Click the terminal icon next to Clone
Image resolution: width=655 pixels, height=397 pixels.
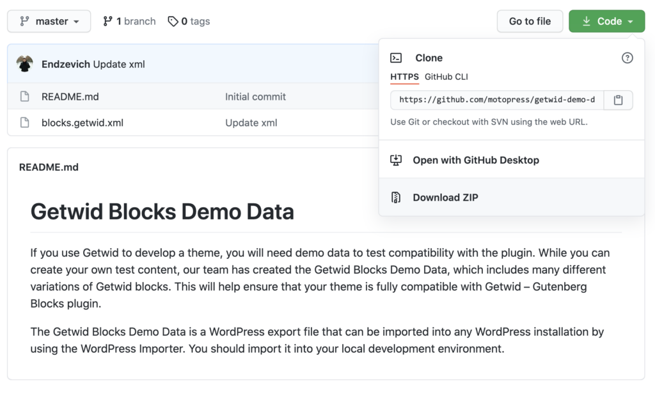coord(396,58)
